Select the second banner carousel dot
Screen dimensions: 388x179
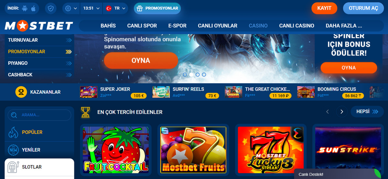191,75
